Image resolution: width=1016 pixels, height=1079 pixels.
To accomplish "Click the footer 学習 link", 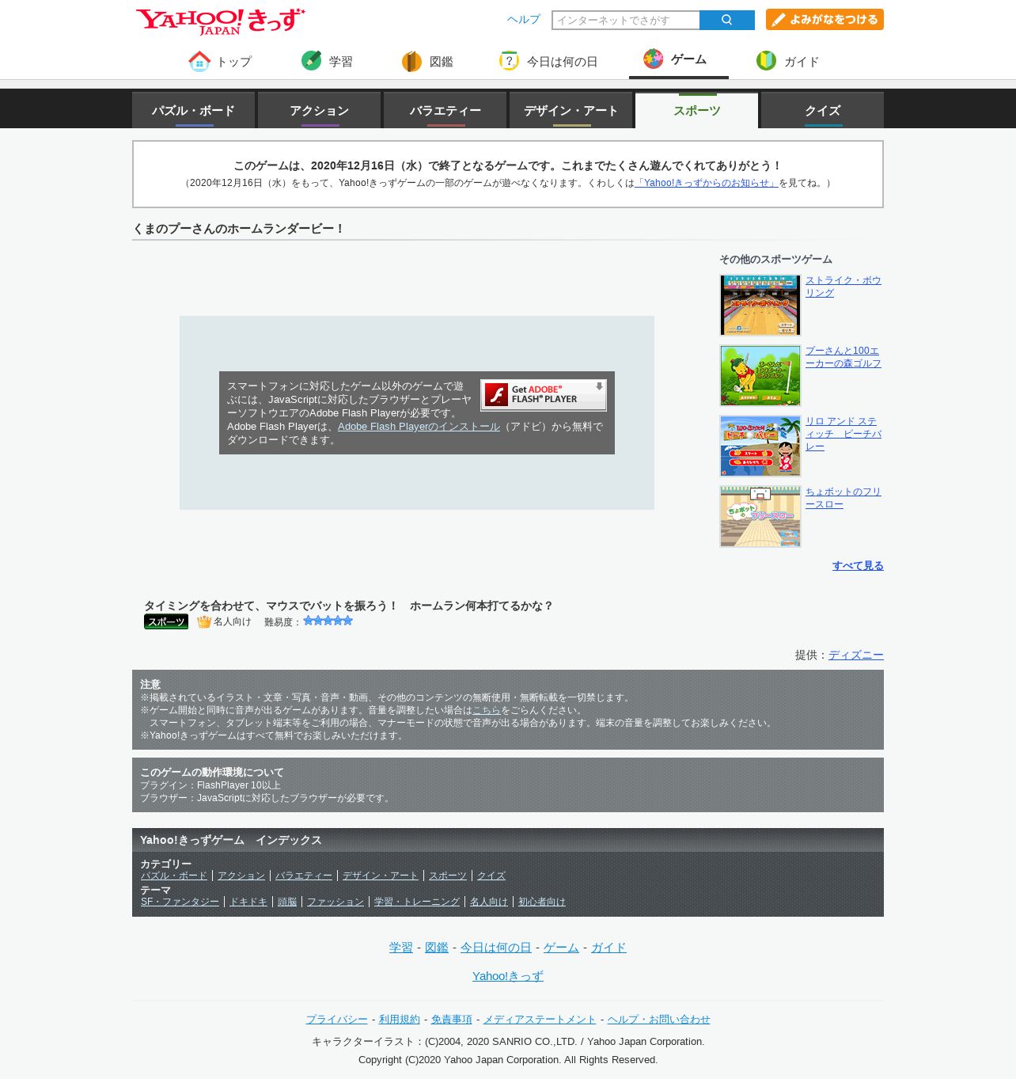I will point(401,947).
